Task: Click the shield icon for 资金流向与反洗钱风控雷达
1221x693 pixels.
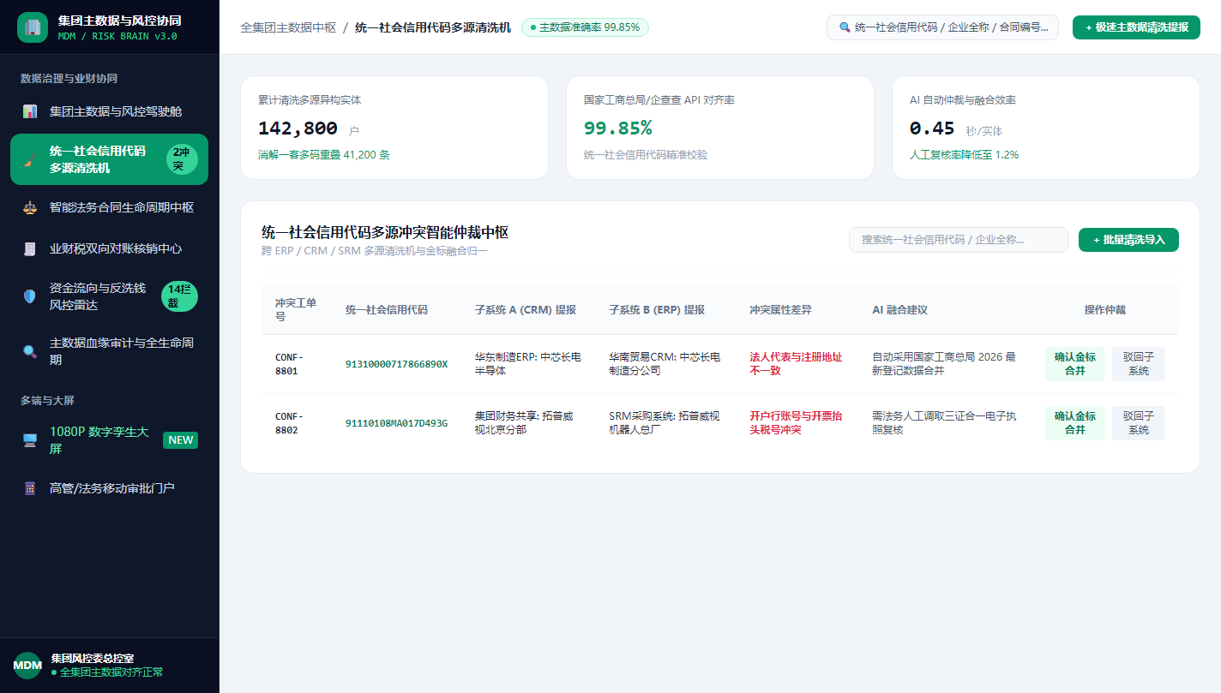Action: click(x=30, y=296)
